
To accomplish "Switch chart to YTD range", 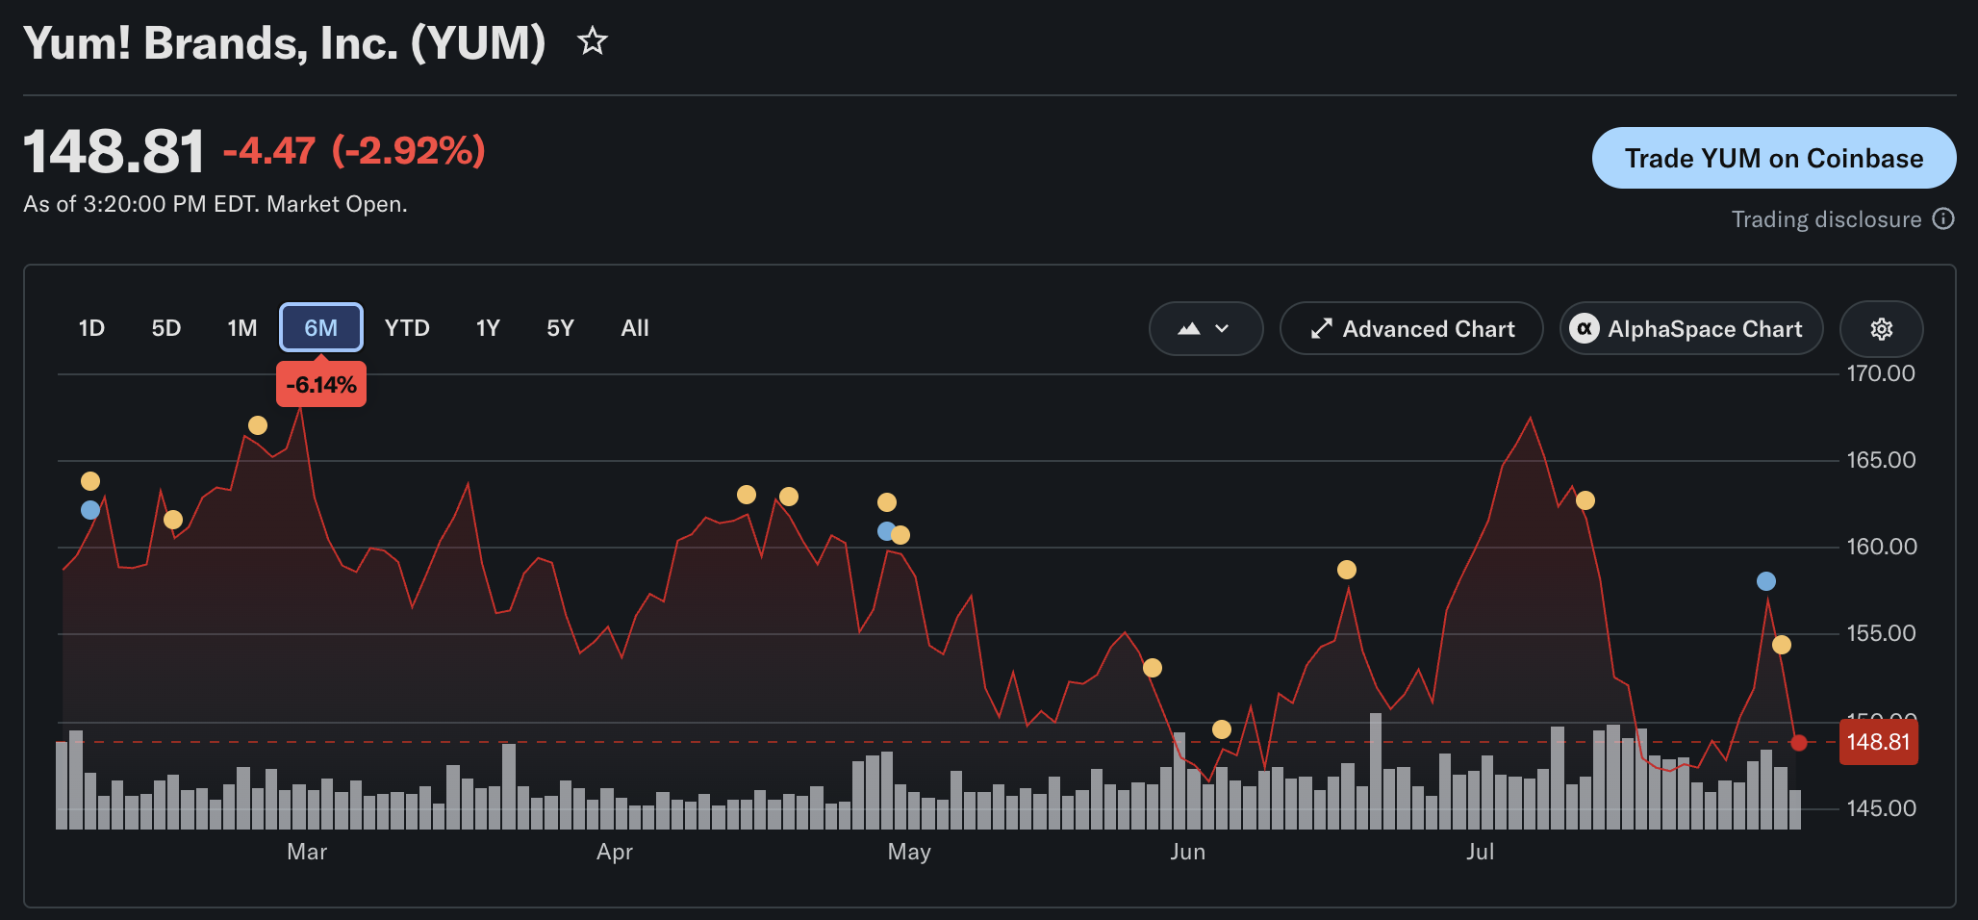I will 407,328.
